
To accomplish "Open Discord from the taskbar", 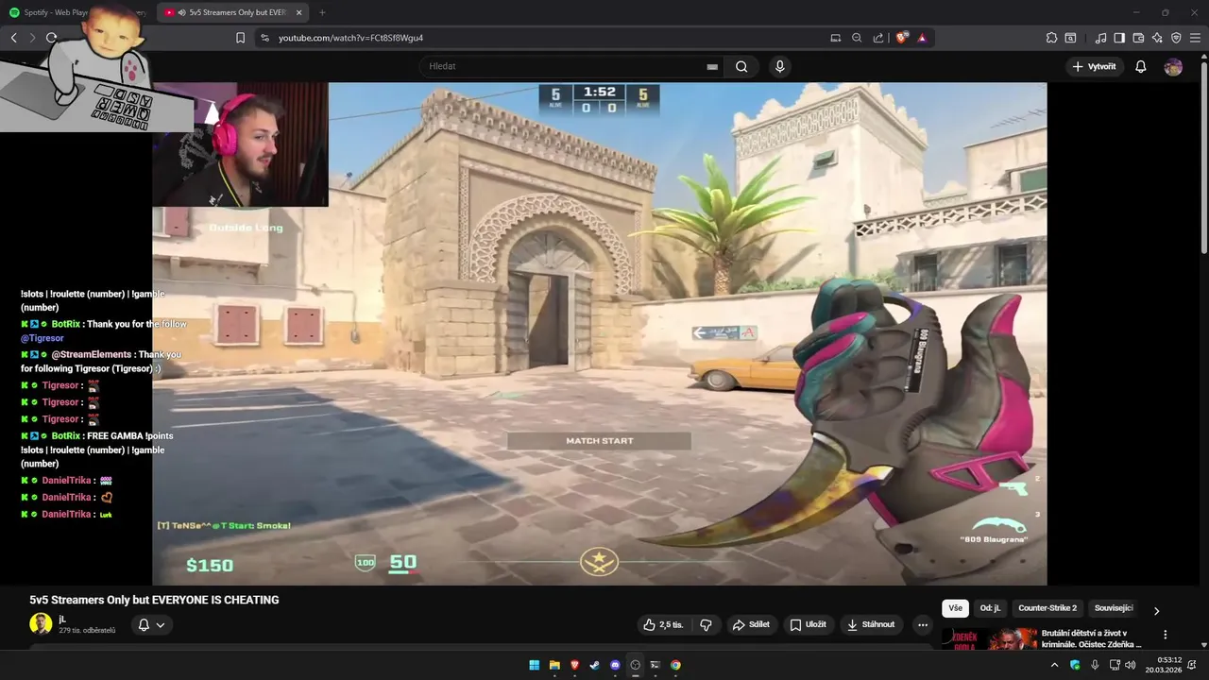I will tap(615, 665).
